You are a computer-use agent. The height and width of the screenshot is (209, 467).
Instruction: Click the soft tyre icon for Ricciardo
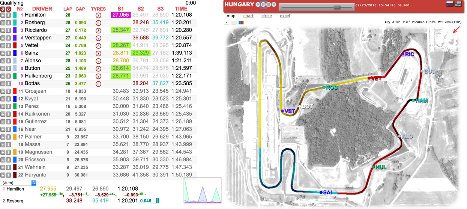(x=98, y=30)
